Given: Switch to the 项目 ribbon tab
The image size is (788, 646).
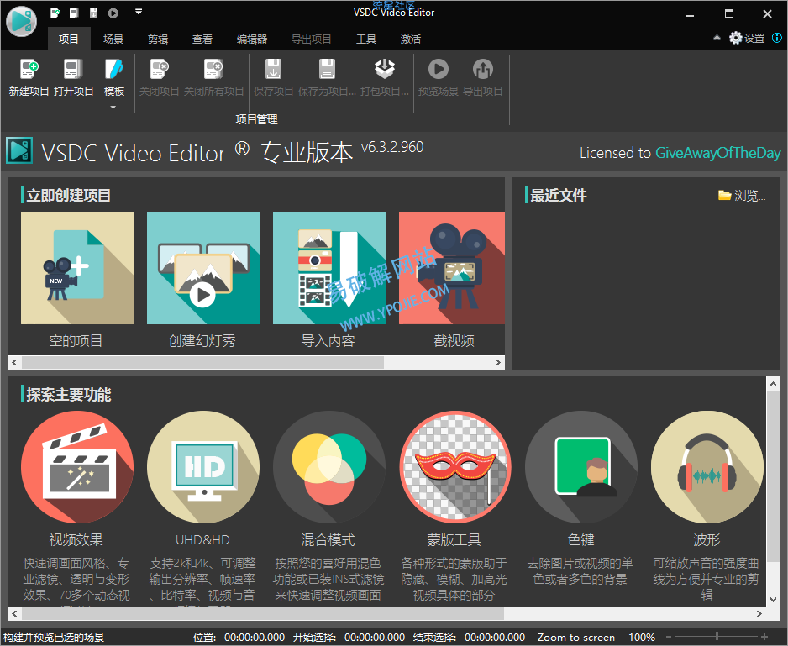Looking at the screenshot, I should click(69, 39).
